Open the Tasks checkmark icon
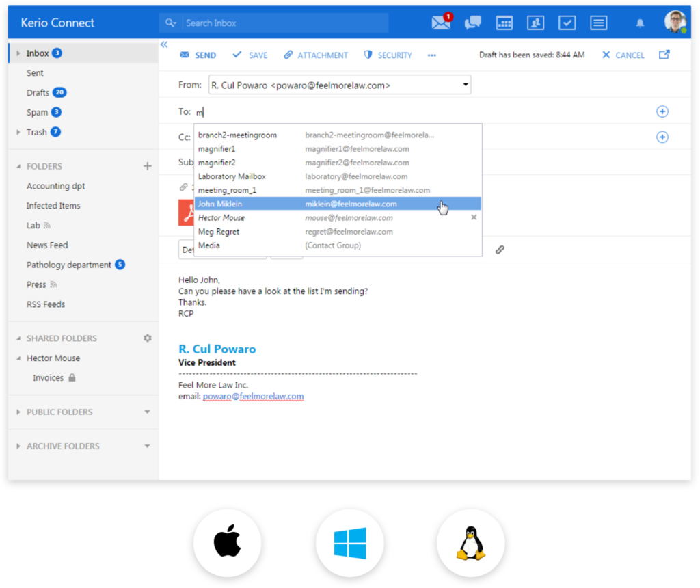Viewport: 700px width, 588px height. pyautogui.click(x=567, y=23)
